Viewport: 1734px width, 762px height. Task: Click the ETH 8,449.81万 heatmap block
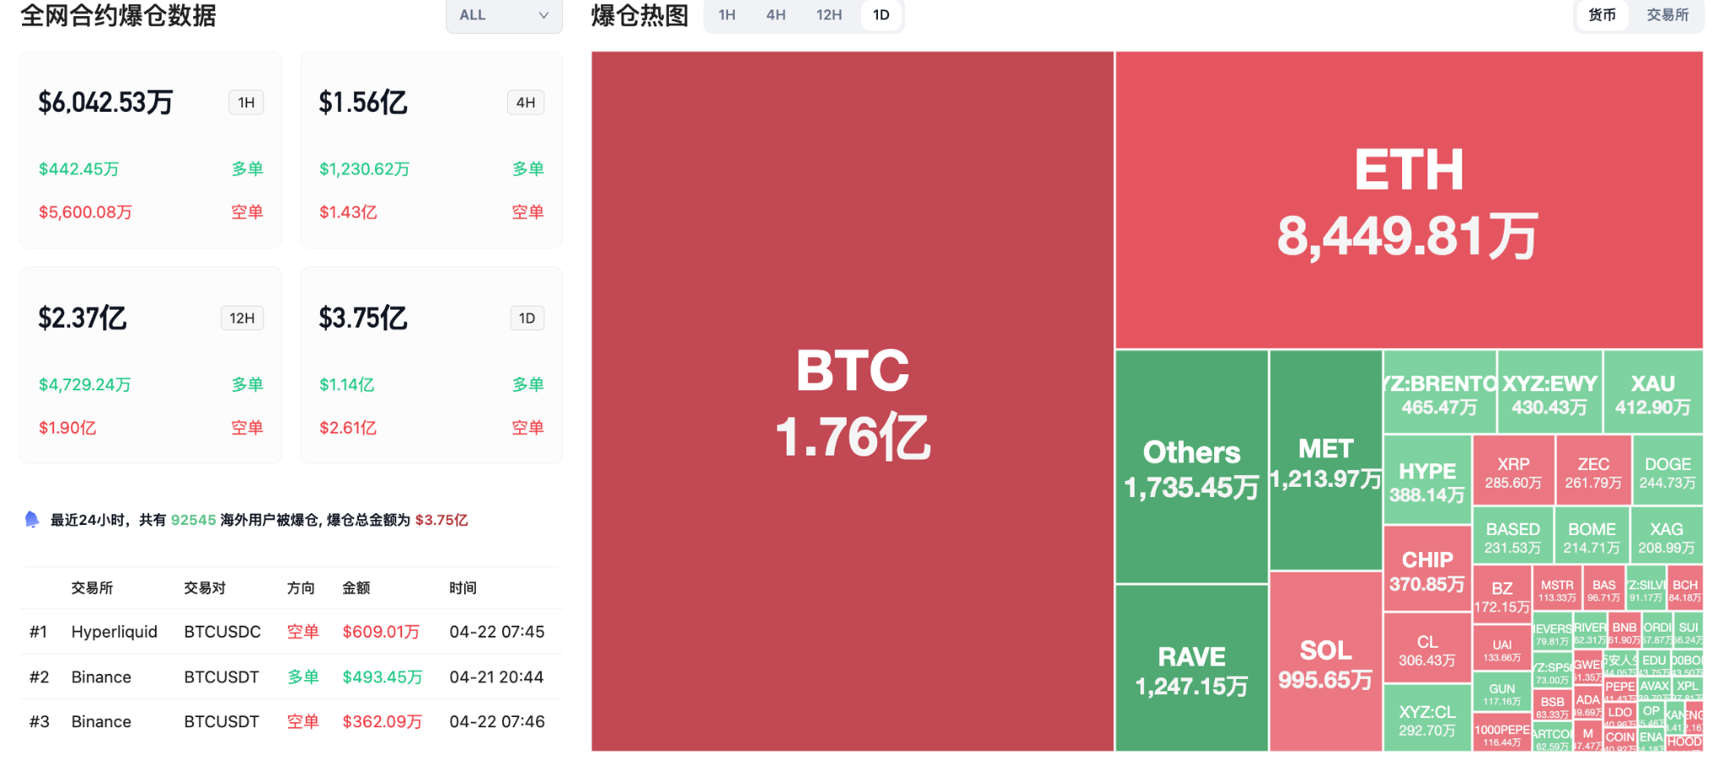pyautogui.click(x=1408, y=201)
